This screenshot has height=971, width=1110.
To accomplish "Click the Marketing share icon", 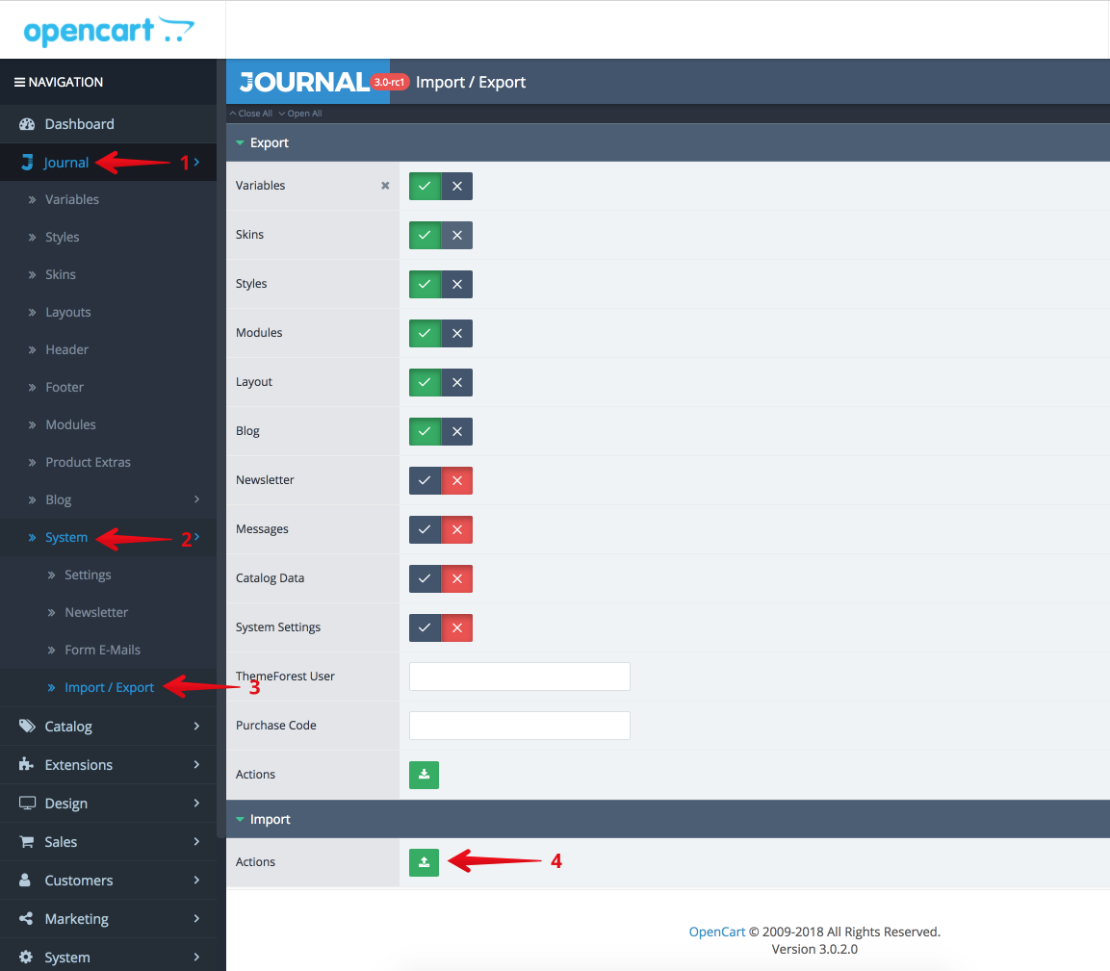I will [x=26, y=919].
